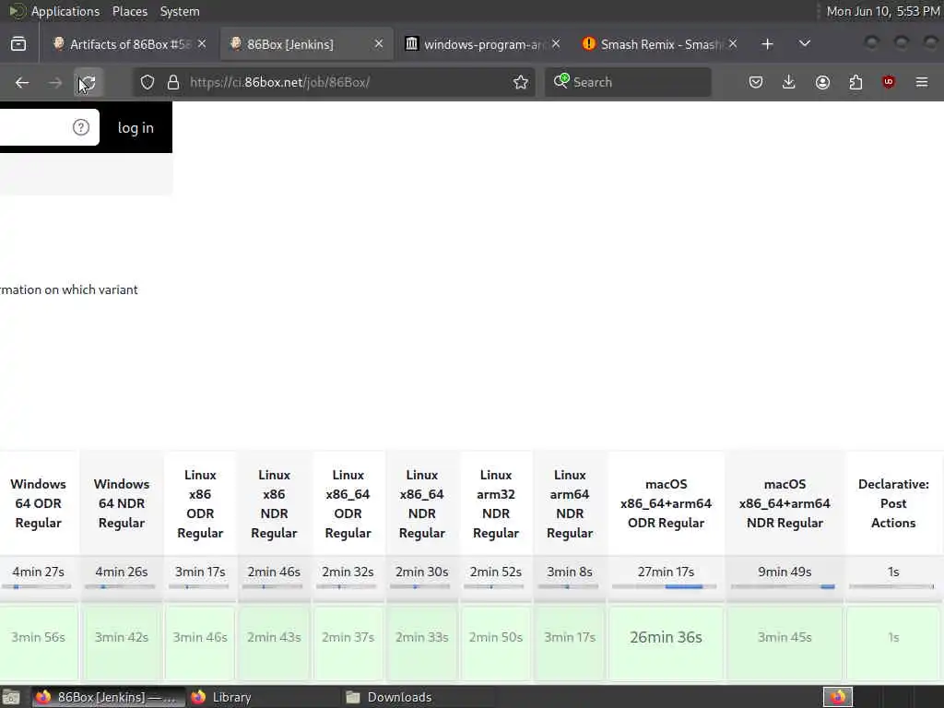The height and width of the screenshot is (708, 944).
Task: Open the 26min 36s stage cell
Action: [x=666, y=642]
